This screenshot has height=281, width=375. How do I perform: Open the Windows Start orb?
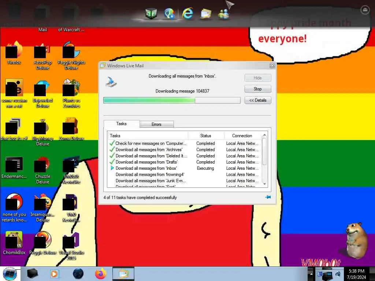(10, 274)
